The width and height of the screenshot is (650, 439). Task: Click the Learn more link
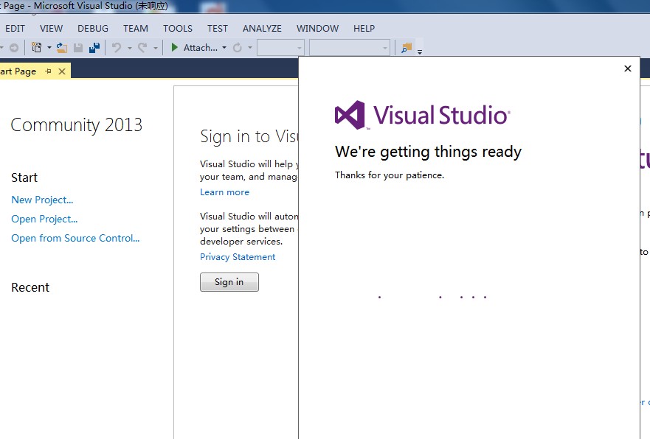click(225, 192)
